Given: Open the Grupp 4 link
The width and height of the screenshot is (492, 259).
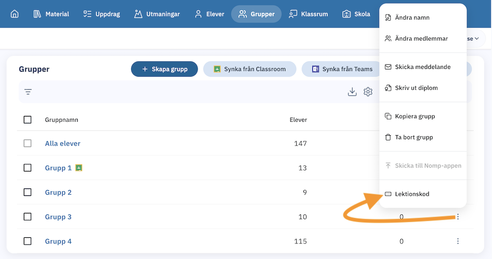Looking at the screenshot, I should 59,241.
